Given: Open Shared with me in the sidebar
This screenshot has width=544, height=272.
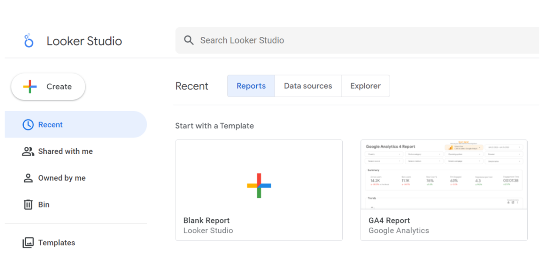Looking at the screenshot, I should click(76, 152).
